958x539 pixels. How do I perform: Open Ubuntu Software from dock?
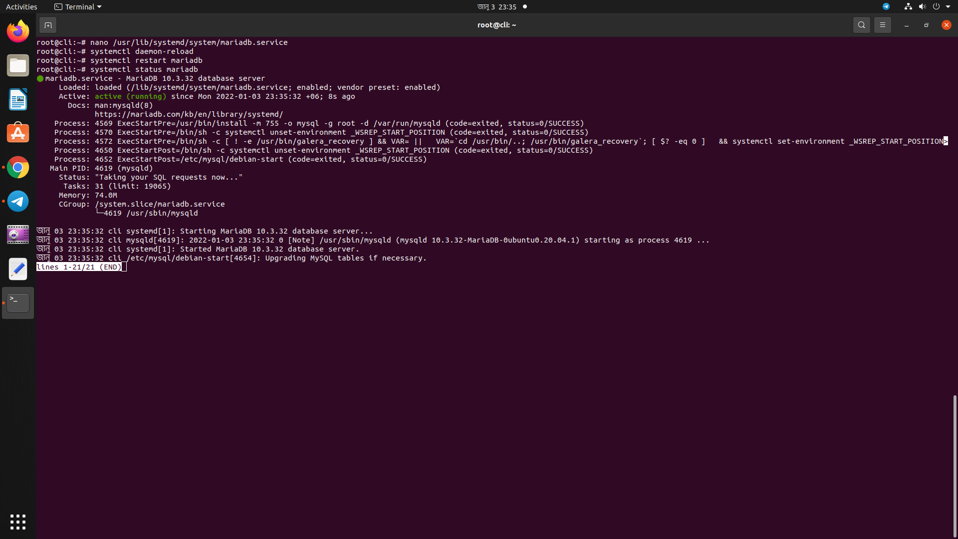pyautogui.click(x=18, y=134)
